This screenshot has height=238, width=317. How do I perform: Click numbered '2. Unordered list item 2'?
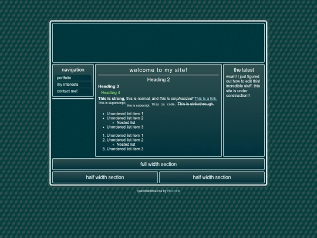123,140
